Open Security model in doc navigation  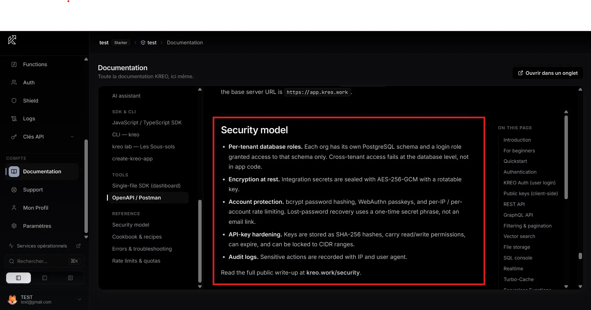tap(131, 225)
